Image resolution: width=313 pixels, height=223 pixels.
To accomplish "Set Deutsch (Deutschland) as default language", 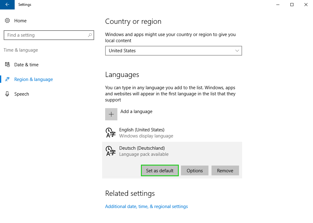I will point(160,170).
